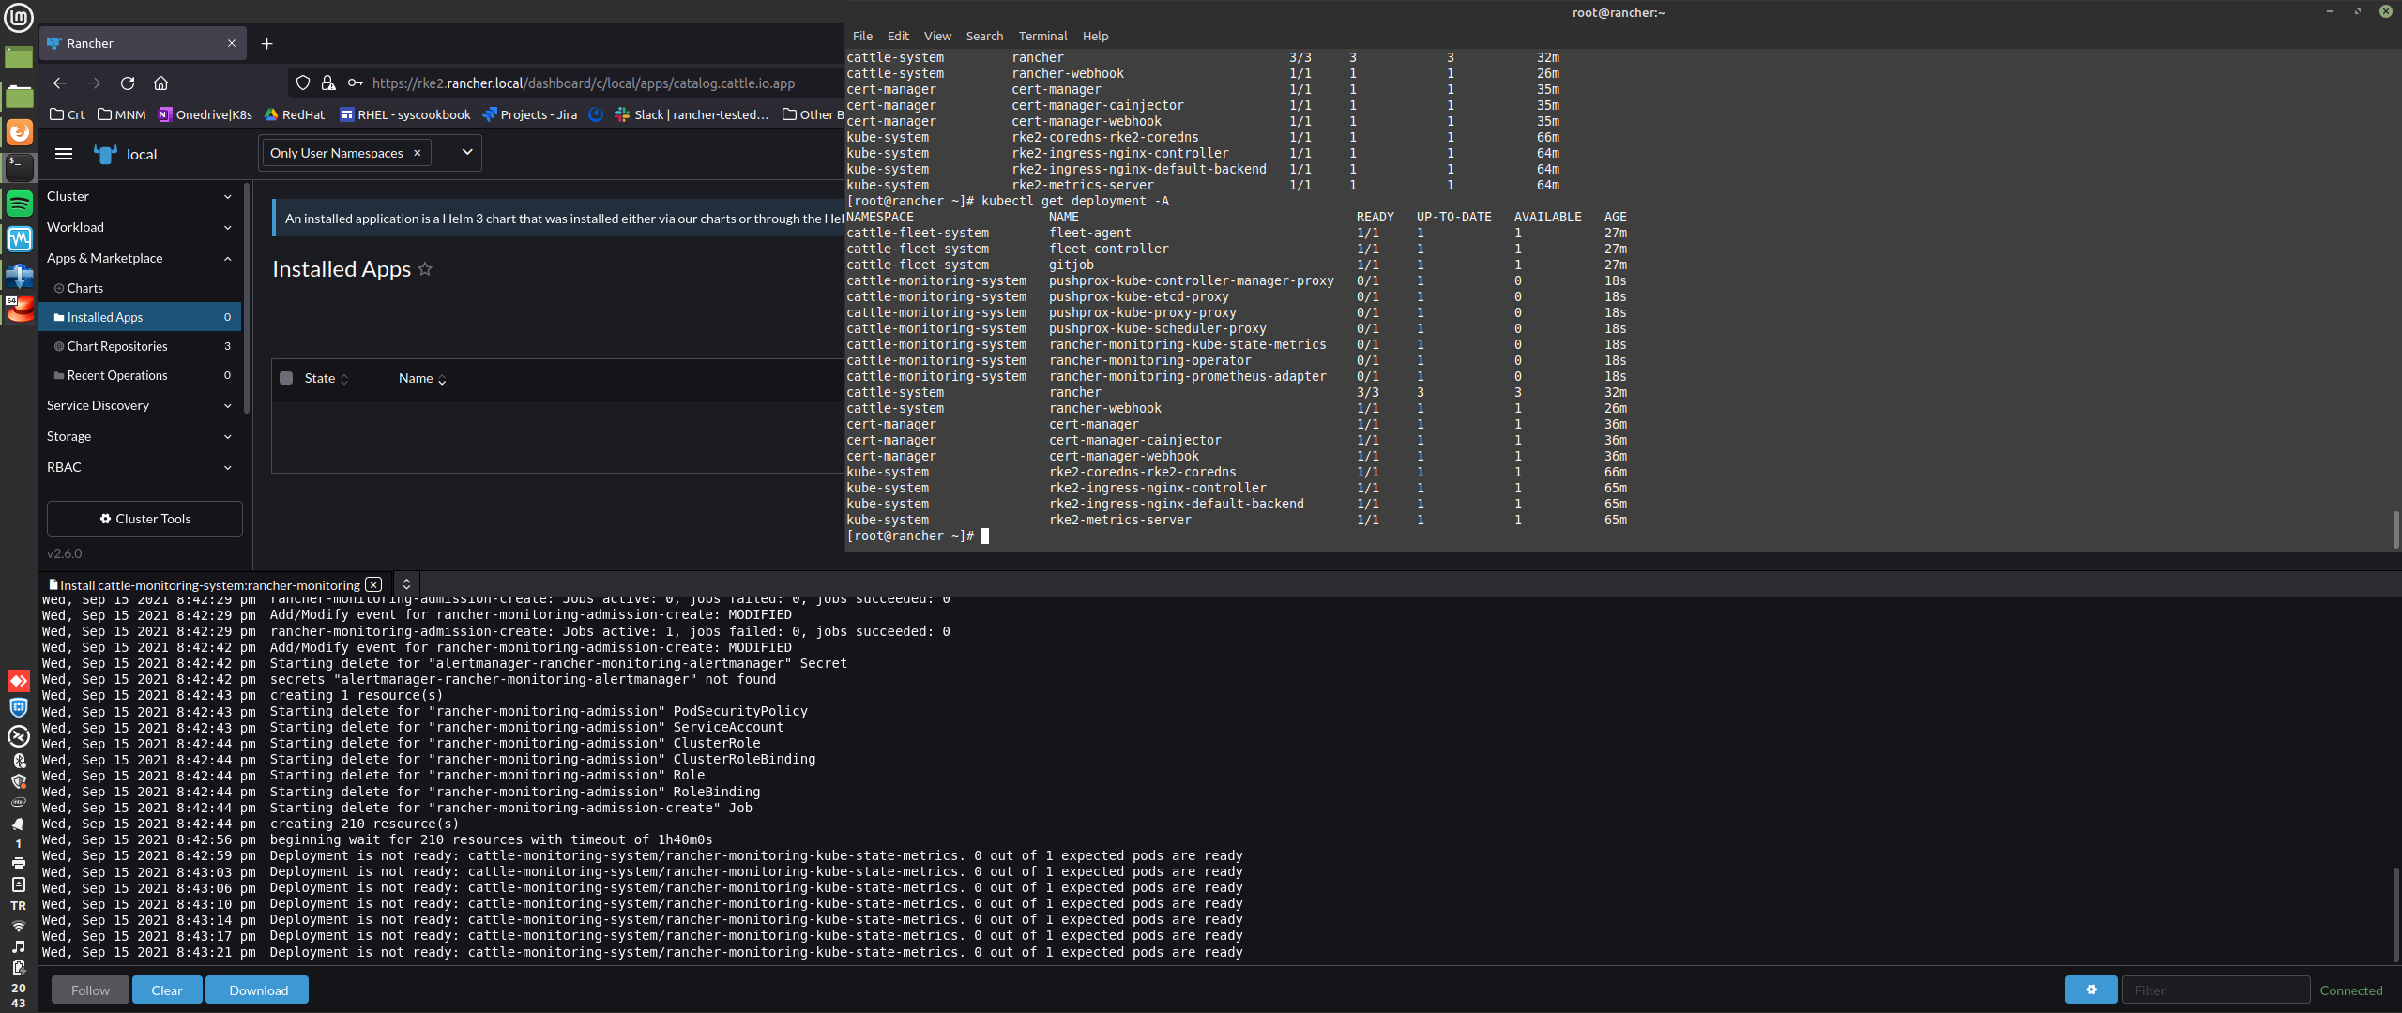Show site security lock warning info
This screenshot has width=2402, height=1013.
point(328,83)
